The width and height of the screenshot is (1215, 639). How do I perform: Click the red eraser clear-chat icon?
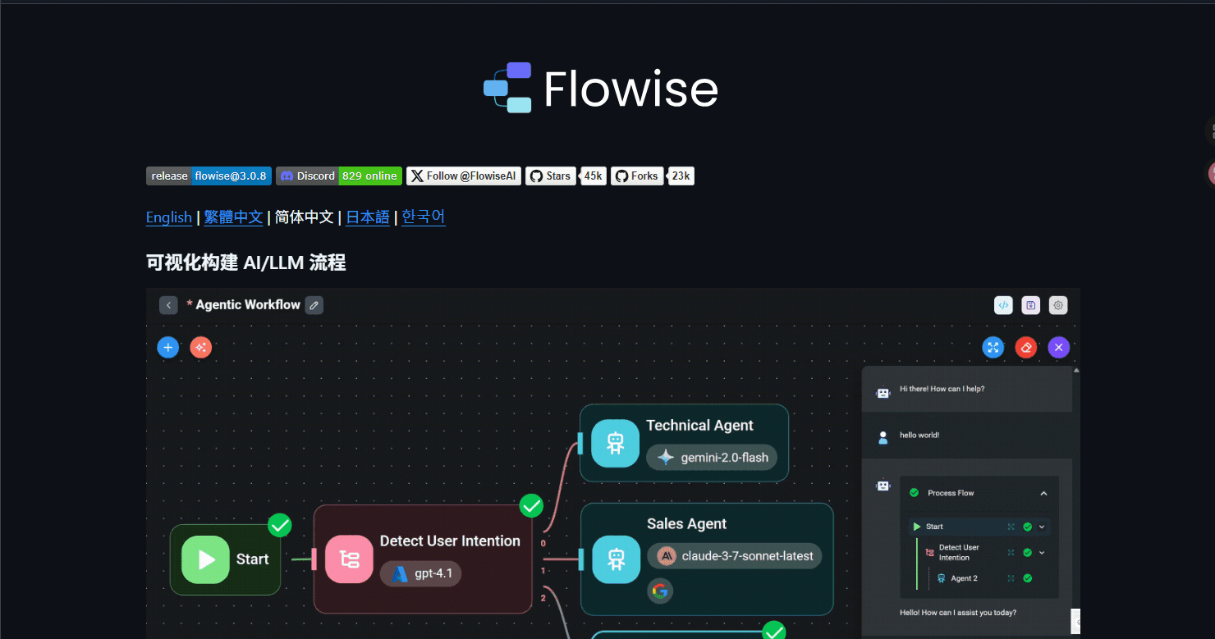(1026, 348)
